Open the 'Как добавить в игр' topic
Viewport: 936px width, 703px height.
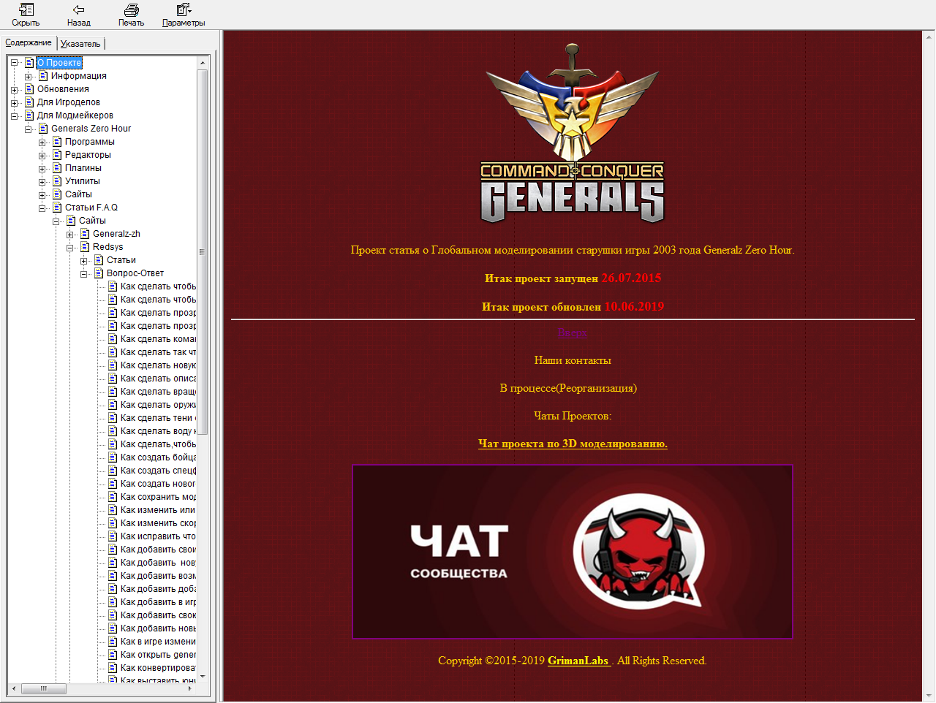[158, 602]
